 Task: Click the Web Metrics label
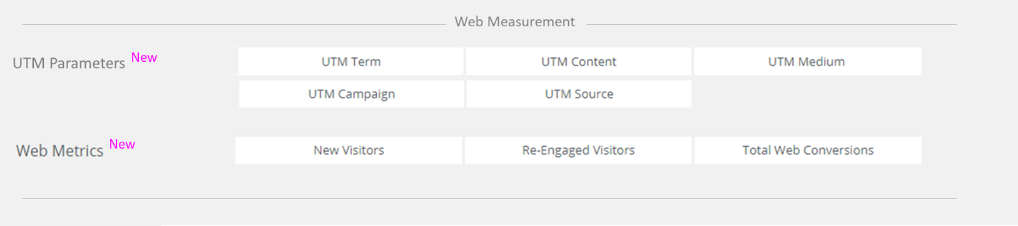point(59,151)
